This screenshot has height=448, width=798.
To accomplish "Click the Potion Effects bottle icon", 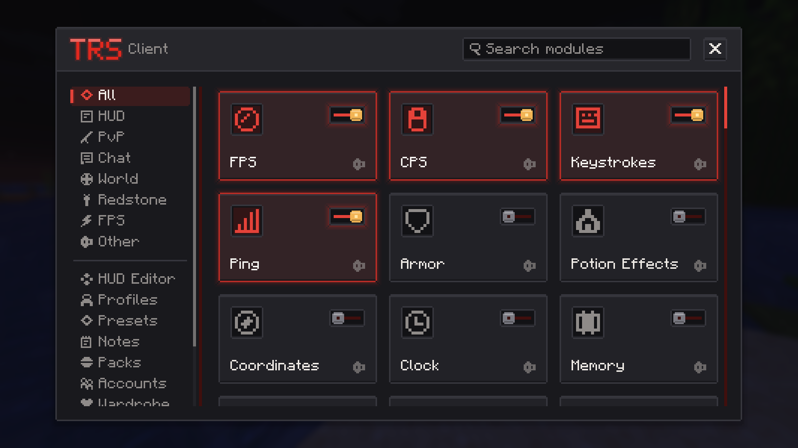I will 588,221.
